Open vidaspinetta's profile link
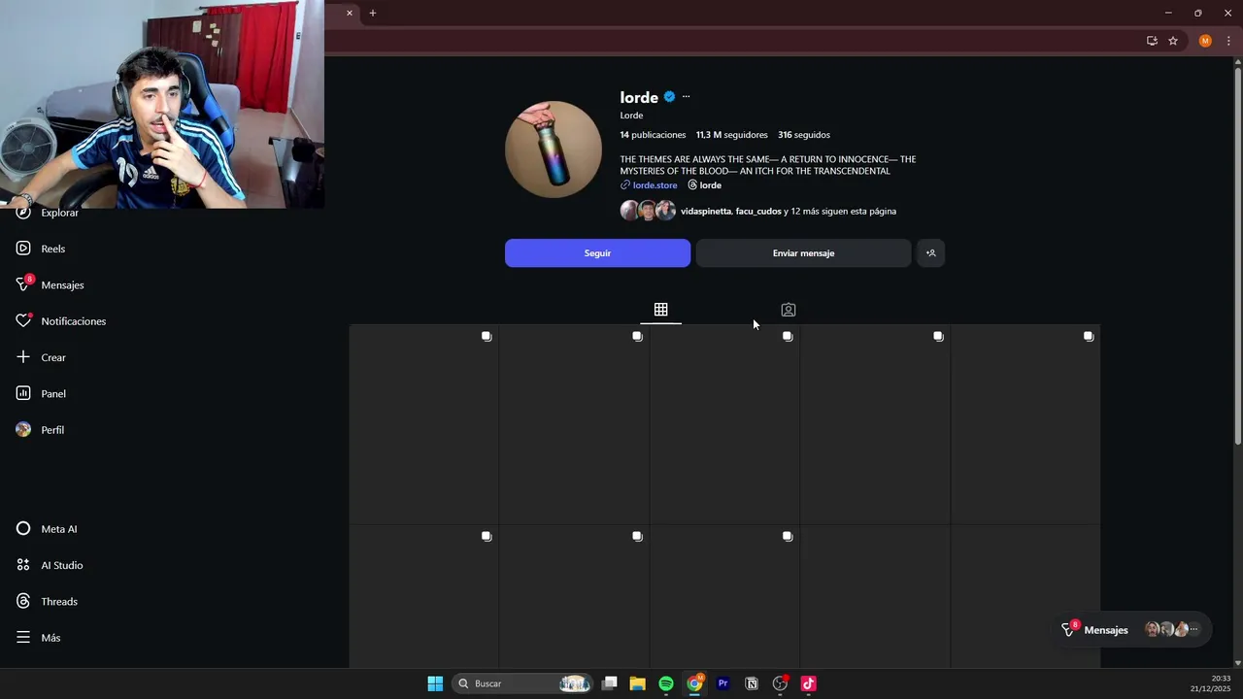Image resolution: width=1243 pixels, height=699 pixels. 706,212
